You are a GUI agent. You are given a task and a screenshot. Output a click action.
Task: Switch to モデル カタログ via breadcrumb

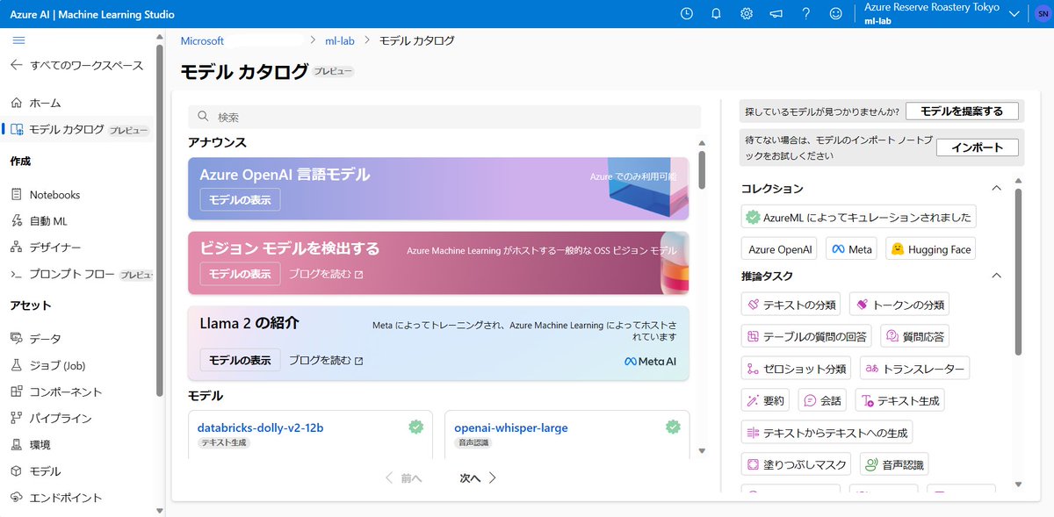(416, 39)
